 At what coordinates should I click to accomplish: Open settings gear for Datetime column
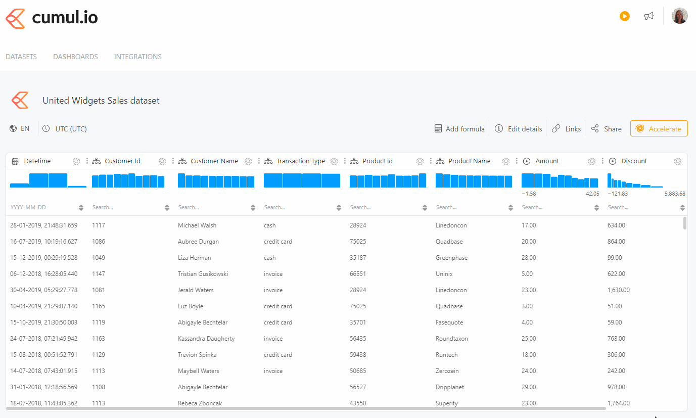(x=76, y=161)
